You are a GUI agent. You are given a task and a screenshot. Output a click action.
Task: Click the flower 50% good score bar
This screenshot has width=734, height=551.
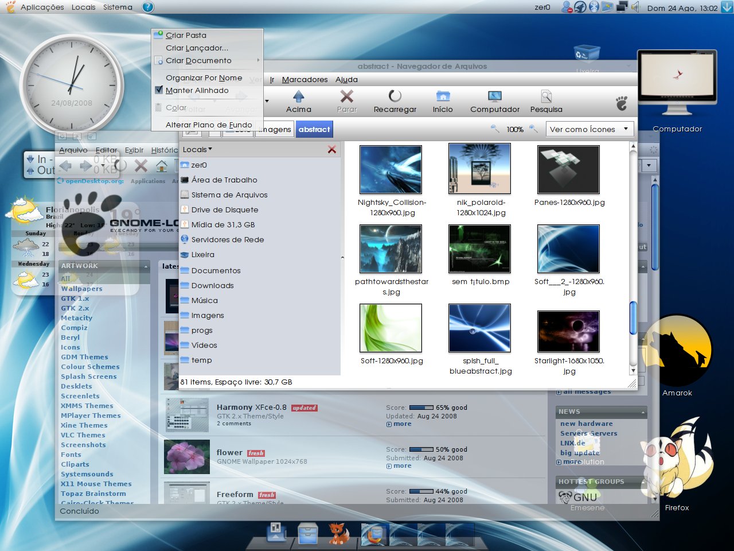click(421, 449)
